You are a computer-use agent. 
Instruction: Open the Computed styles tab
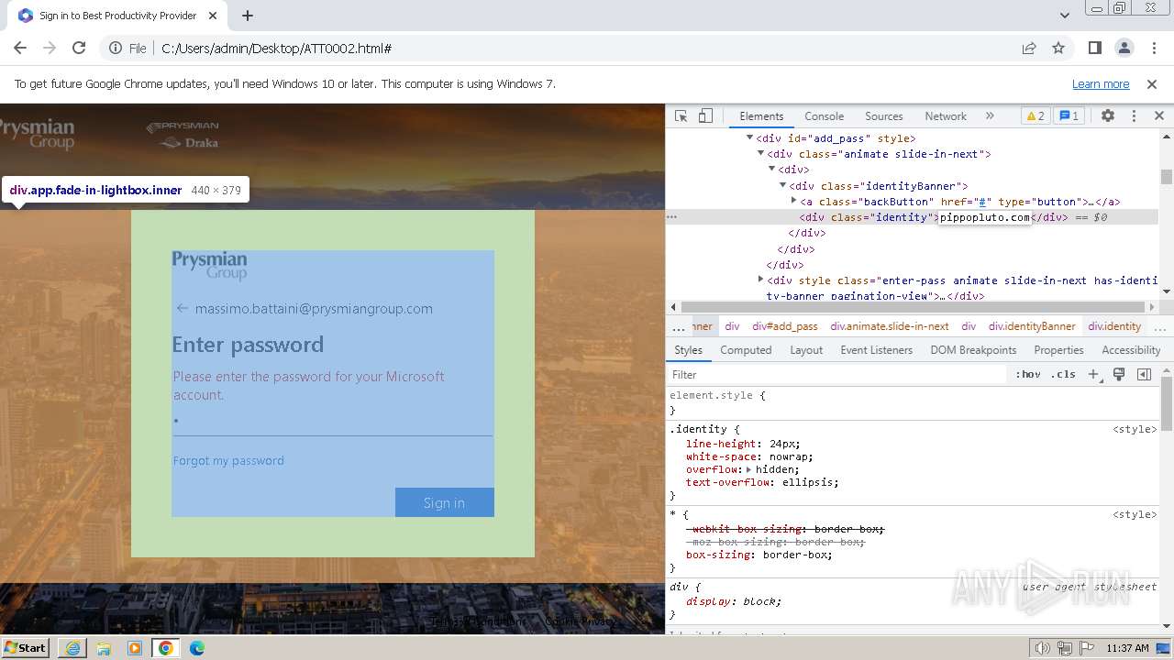(x=746, y=350)
